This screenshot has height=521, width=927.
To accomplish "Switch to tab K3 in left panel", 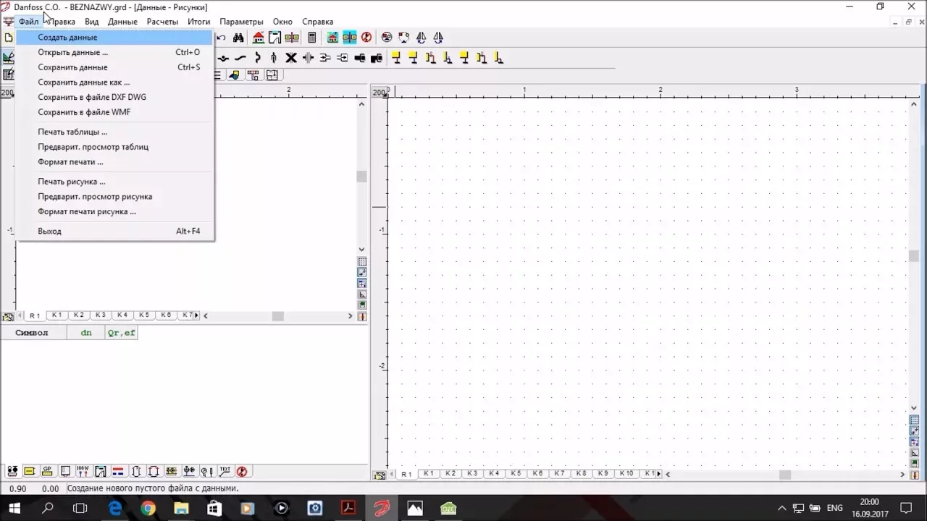I will point(100,315).
